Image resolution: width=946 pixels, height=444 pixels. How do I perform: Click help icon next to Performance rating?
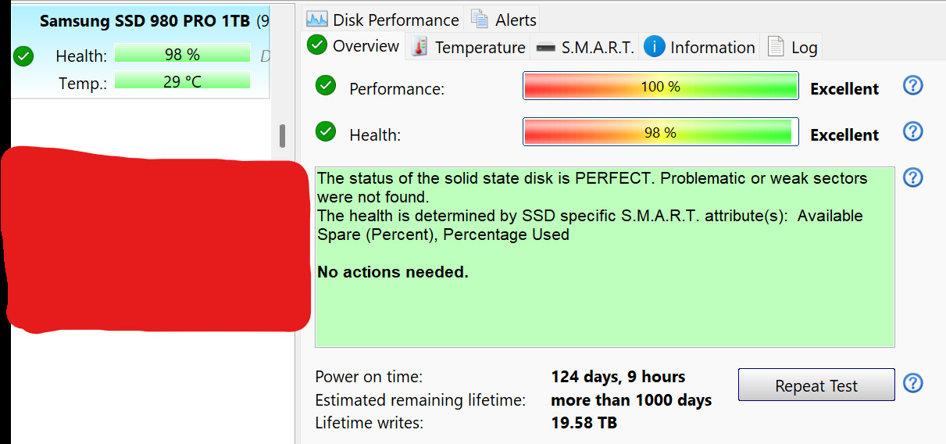click(912, 86)
